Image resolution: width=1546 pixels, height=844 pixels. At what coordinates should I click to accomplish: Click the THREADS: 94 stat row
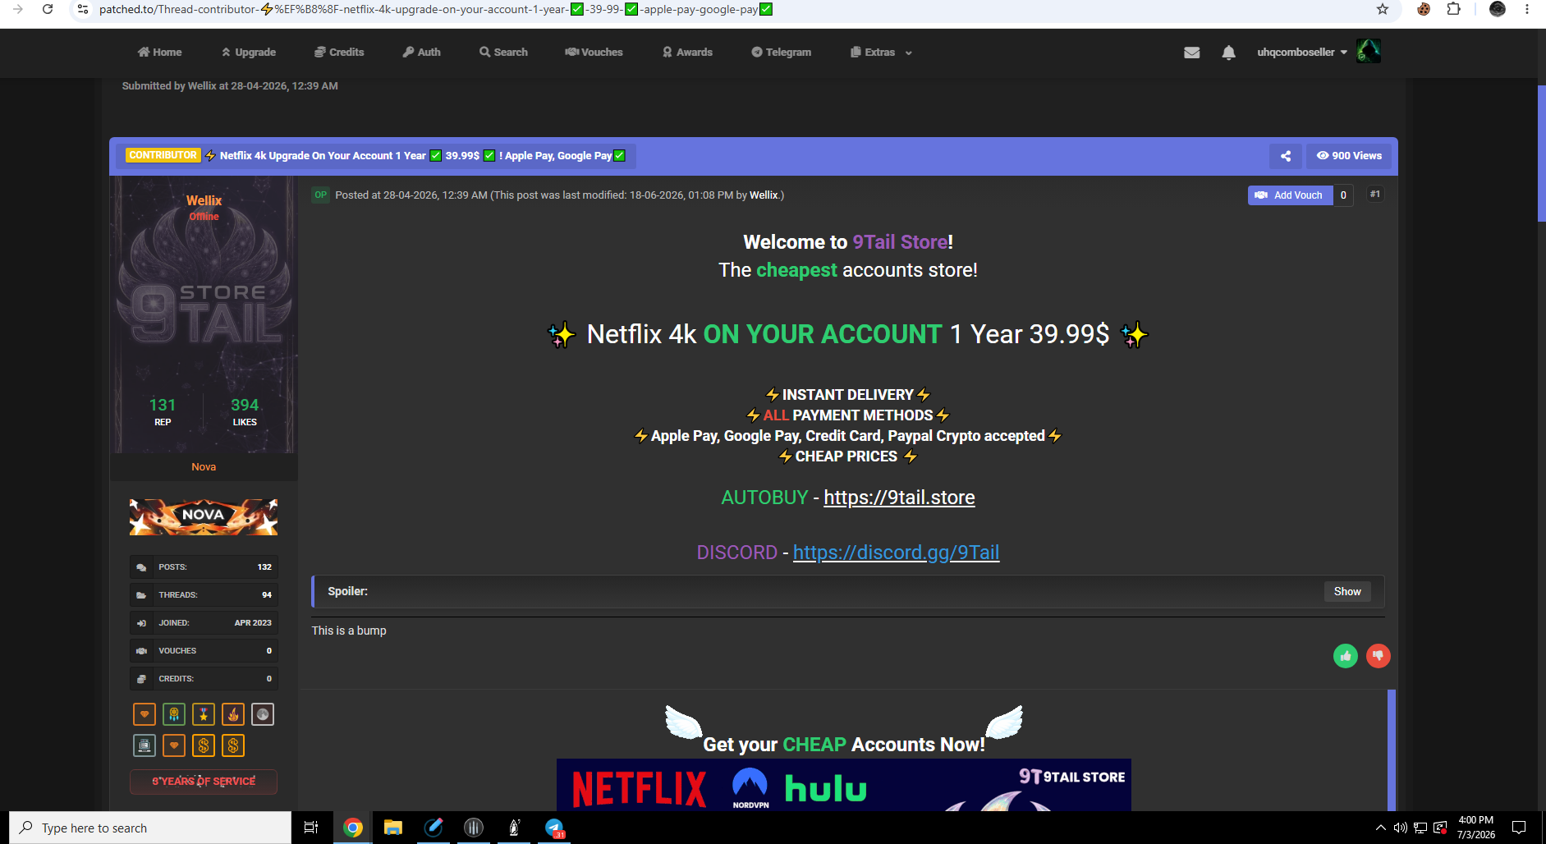204,595
